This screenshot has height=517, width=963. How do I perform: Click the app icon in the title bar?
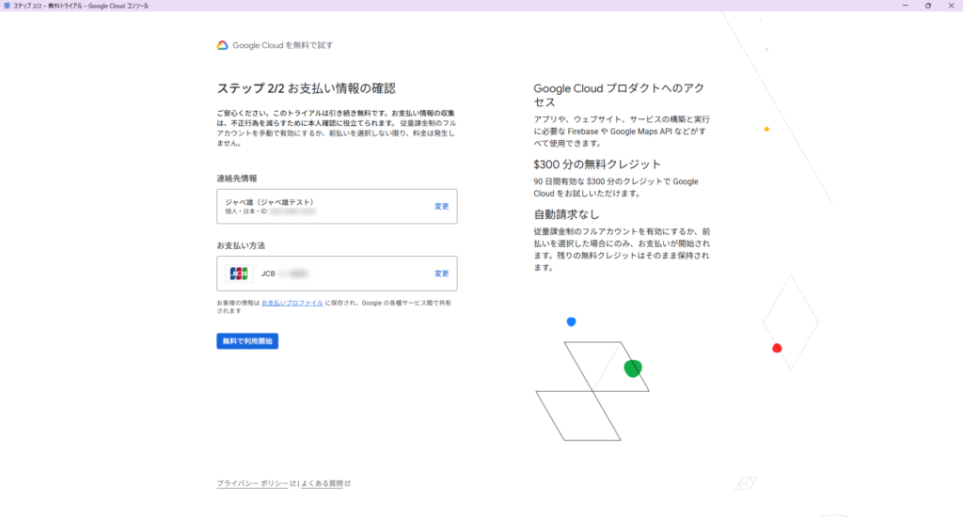tap(8, 6)
